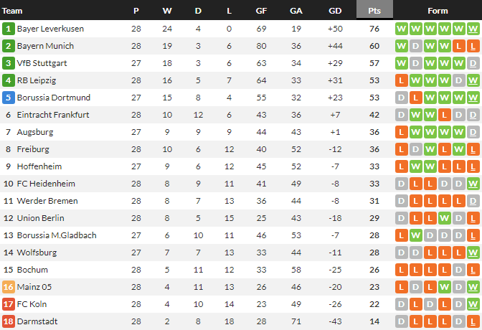The height and width of the screenshot is (330, 482).
Task: Click the Form column header
Action: (438, 11)
